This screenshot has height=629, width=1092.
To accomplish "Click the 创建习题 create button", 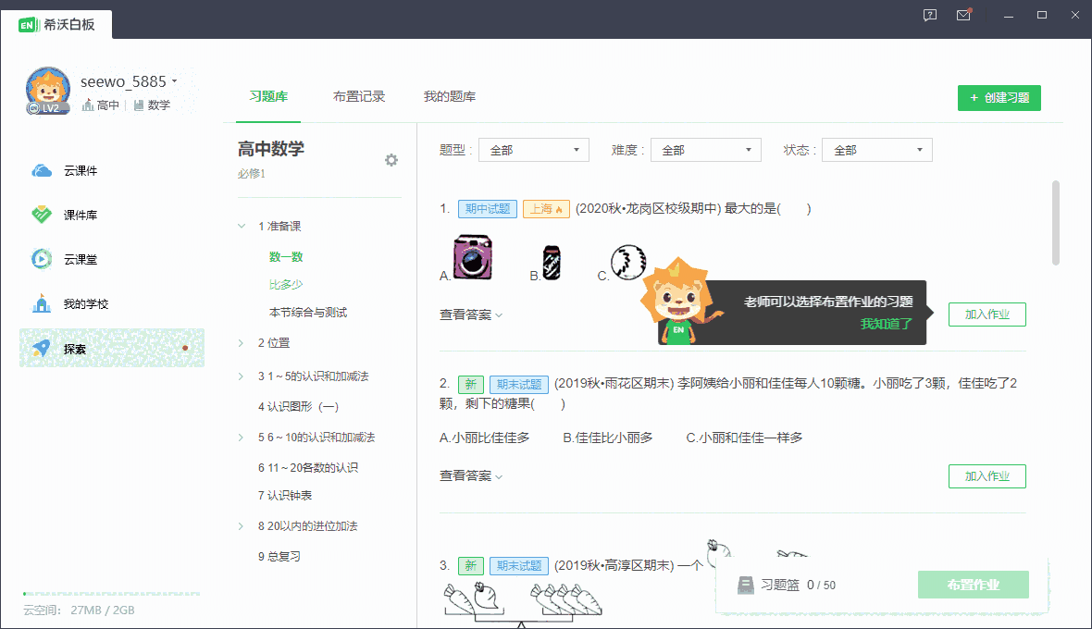I will point(999,97).
